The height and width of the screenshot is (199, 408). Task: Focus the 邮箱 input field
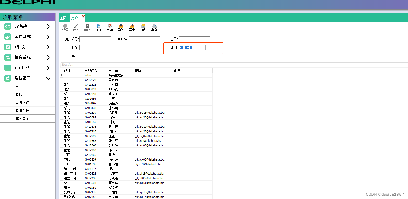click(x=120, y=47)
